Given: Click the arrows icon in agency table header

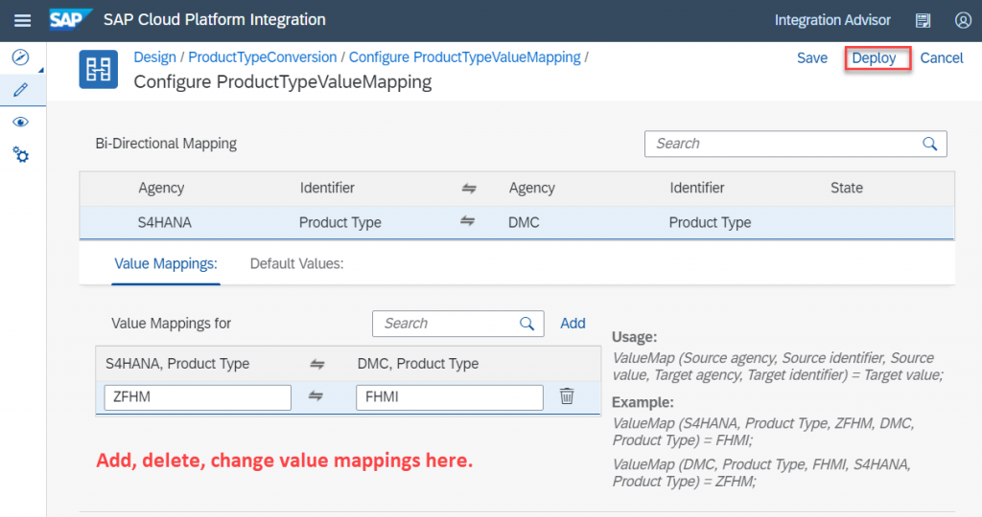Looking at the screenshot, I should 469,189.
